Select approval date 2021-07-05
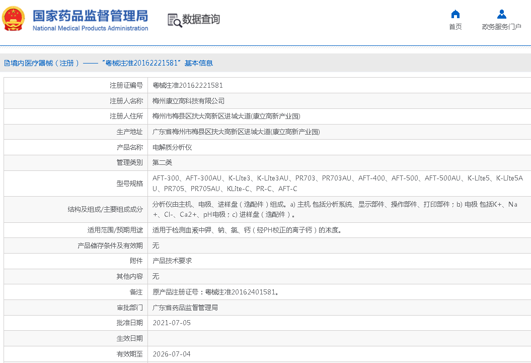Viewport: 531px width, 363px height. pyautogui.click(x=172, y=323)
